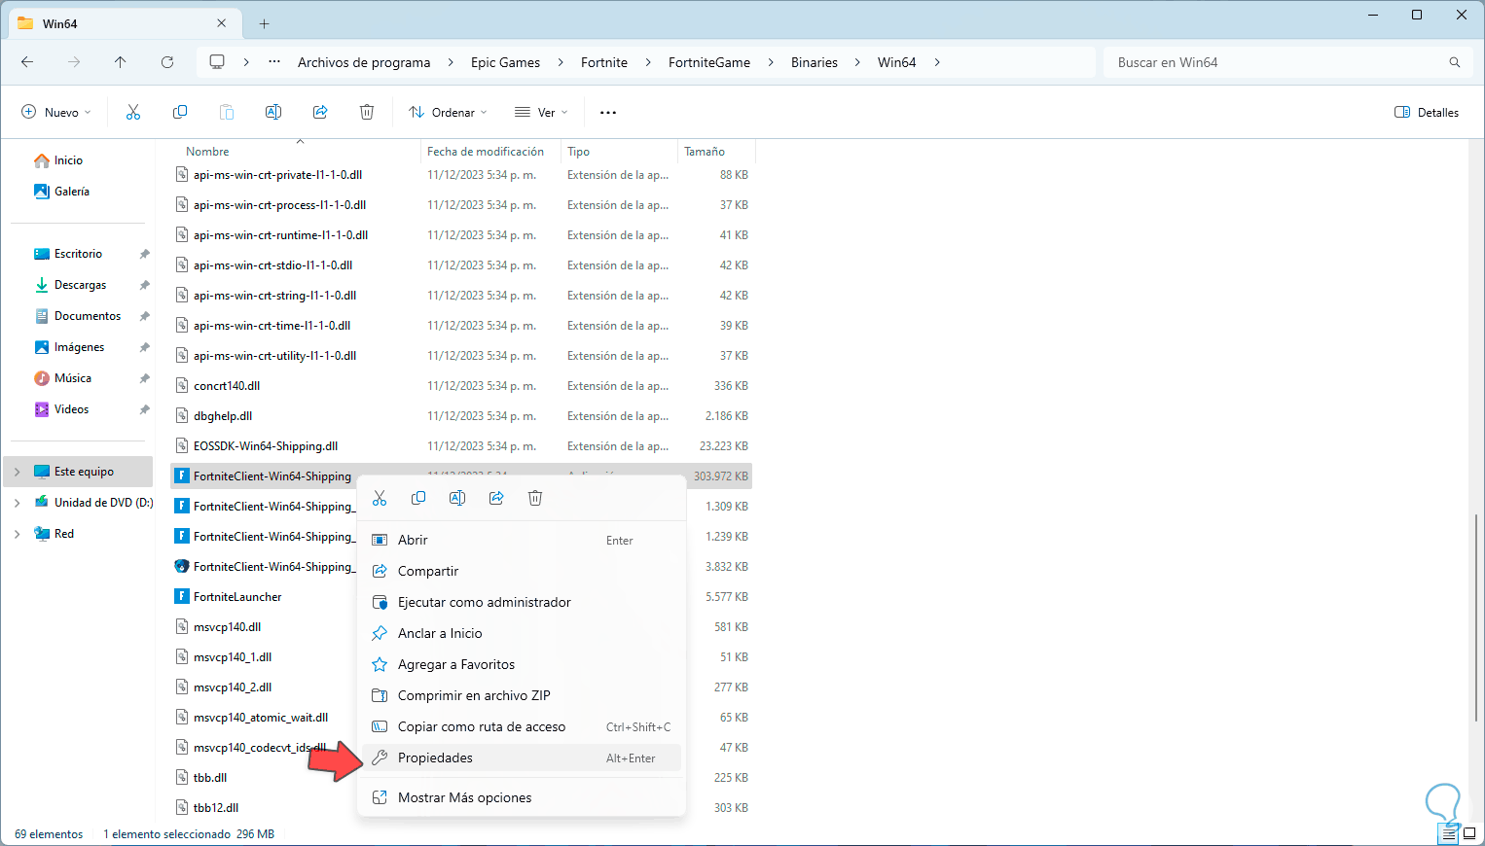
Task: Expand the Red tree node
Action: pyautogui.click(x=18, y=534)
